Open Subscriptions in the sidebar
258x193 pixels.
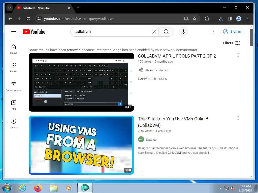tap(14, 86)
